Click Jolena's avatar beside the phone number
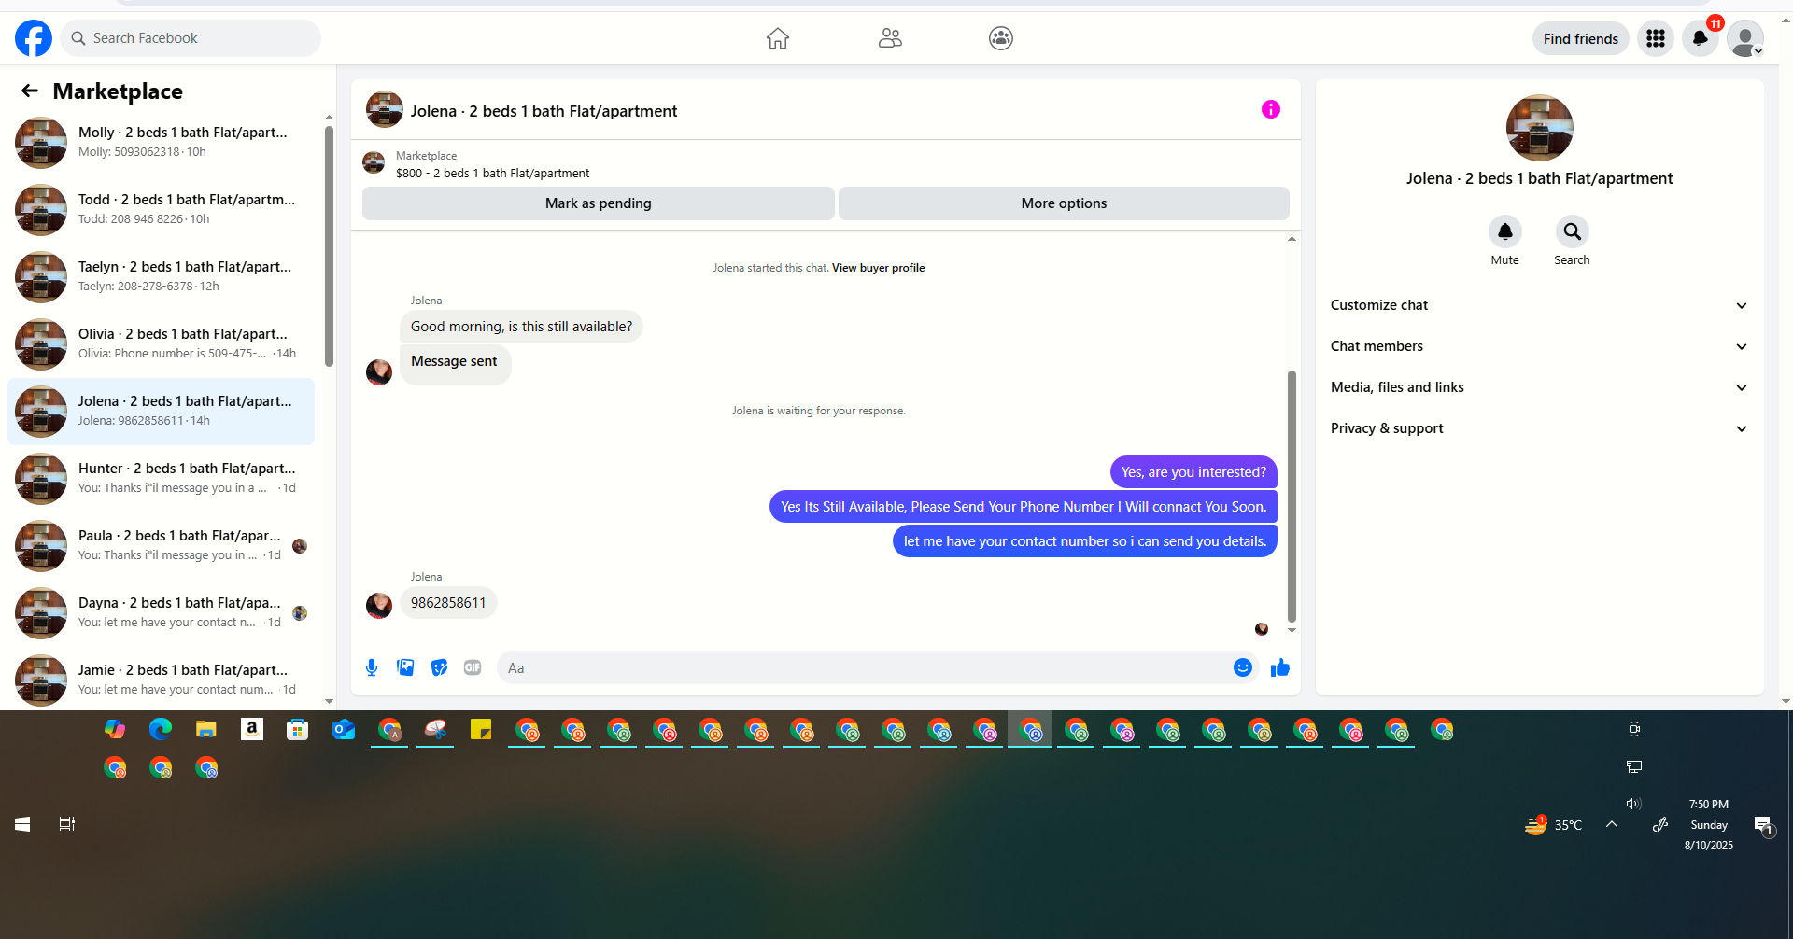 379,605
